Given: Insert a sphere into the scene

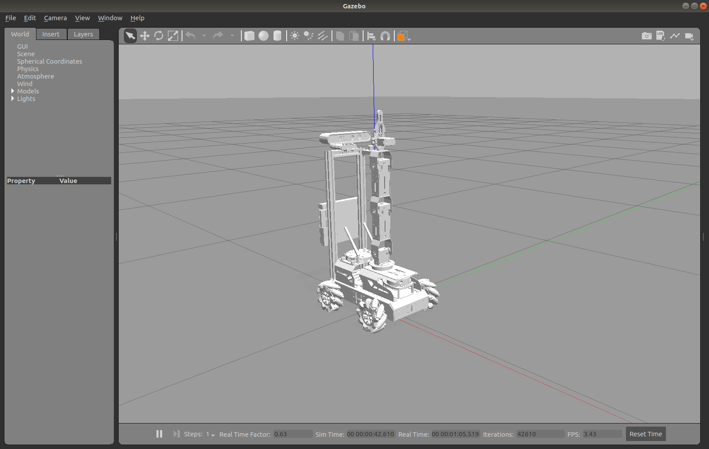Looking at the screenshot, I should point(263,36).
